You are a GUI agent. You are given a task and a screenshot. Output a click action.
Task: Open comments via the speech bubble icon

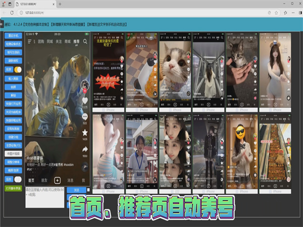pyautogui.click(x=85, y=117)
